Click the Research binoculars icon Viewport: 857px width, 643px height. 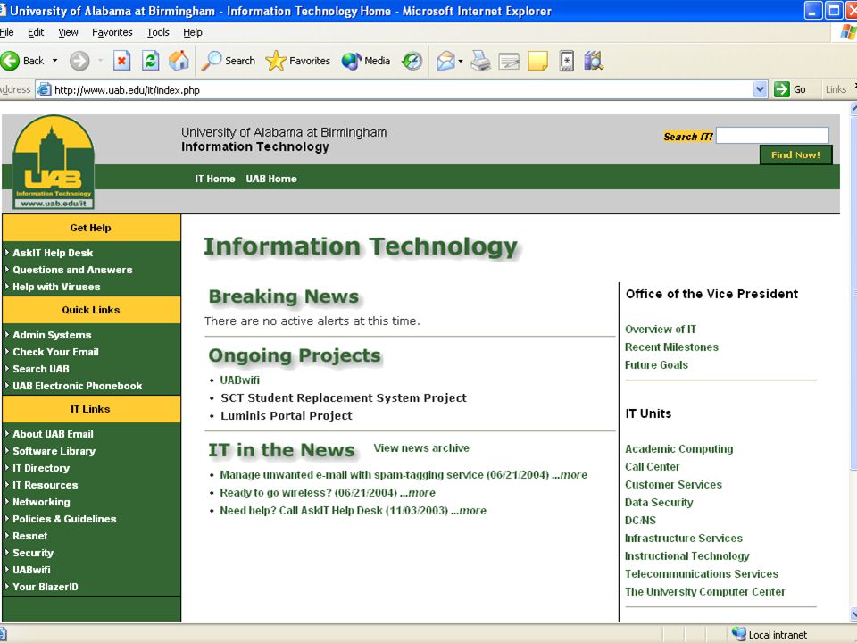pyautogui.click(x=593, y=61)
